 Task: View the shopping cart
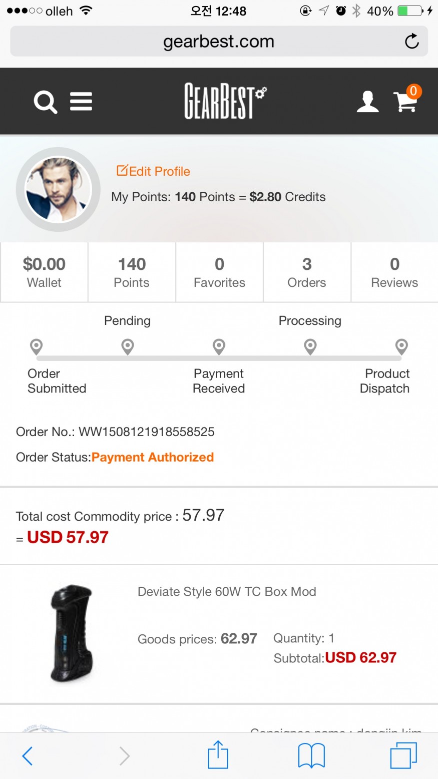[406, 101]
